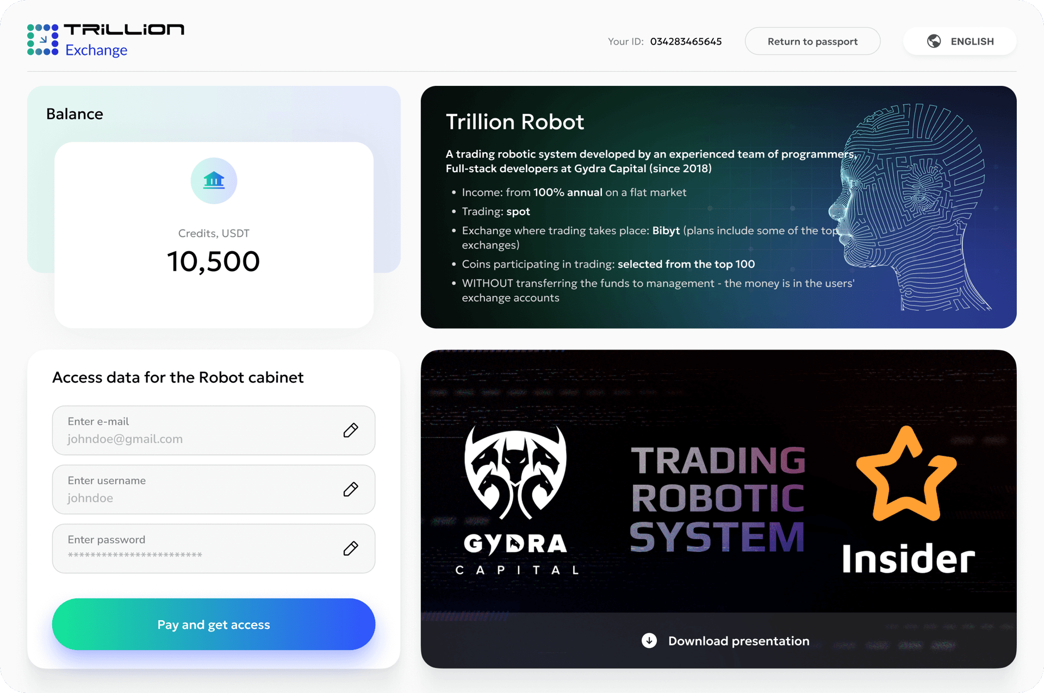Screen dimensions: 1044x693
Task: Click pencil icon for username field
Action: point(351,489)
